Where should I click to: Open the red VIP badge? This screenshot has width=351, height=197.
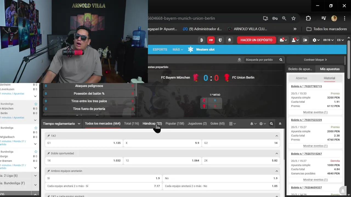click(x=211, y=40)
